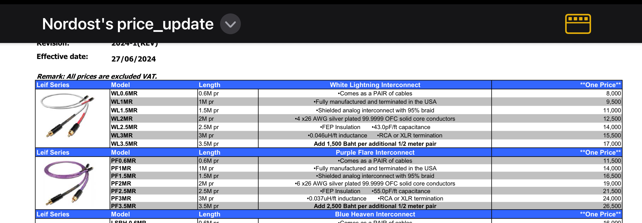
Task: Click 3.5M pr length in PF3.5MR row
Action: (x=209, y=206)
